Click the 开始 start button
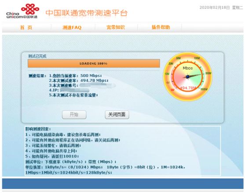Image resolution: width=245 pixels, height=193 pixels. (74, 115)
